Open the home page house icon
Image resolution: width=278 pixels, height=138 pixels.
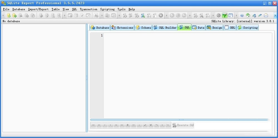[x=248, y=16]
